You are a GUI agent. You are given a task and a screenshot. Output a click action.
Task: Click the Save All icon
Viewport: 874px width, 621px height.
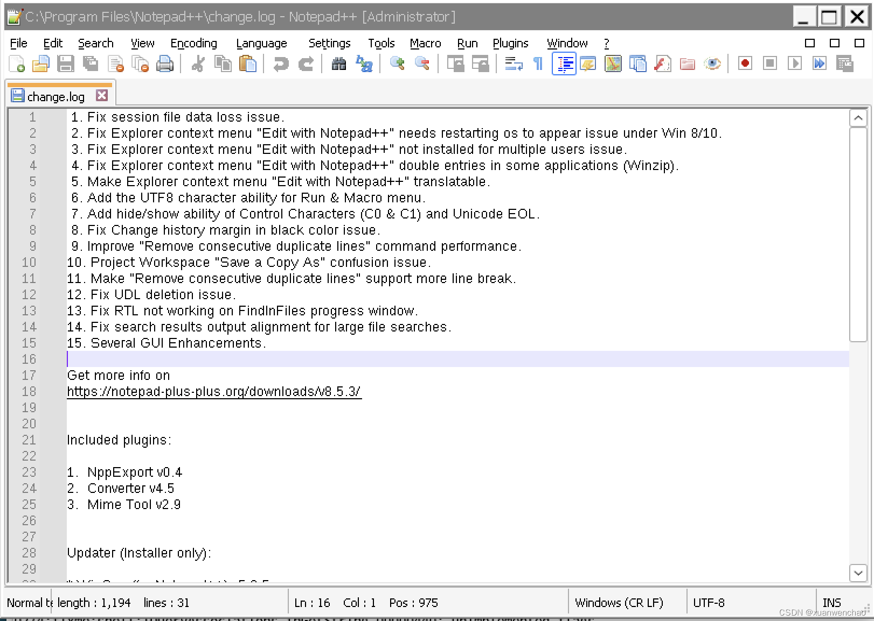[x=91, y=64]
